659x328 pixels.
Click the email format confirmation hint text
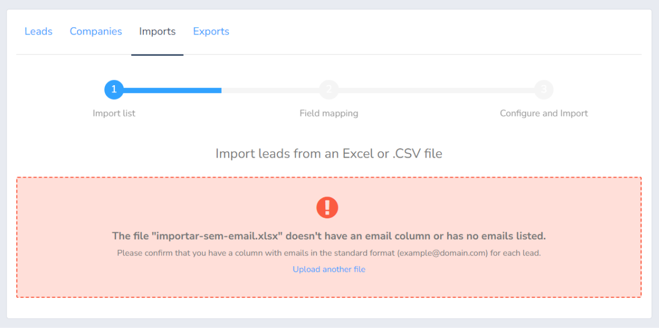329,253
